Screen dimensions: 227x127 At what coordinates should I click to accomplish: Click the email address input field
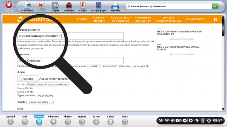pos(71,36)
